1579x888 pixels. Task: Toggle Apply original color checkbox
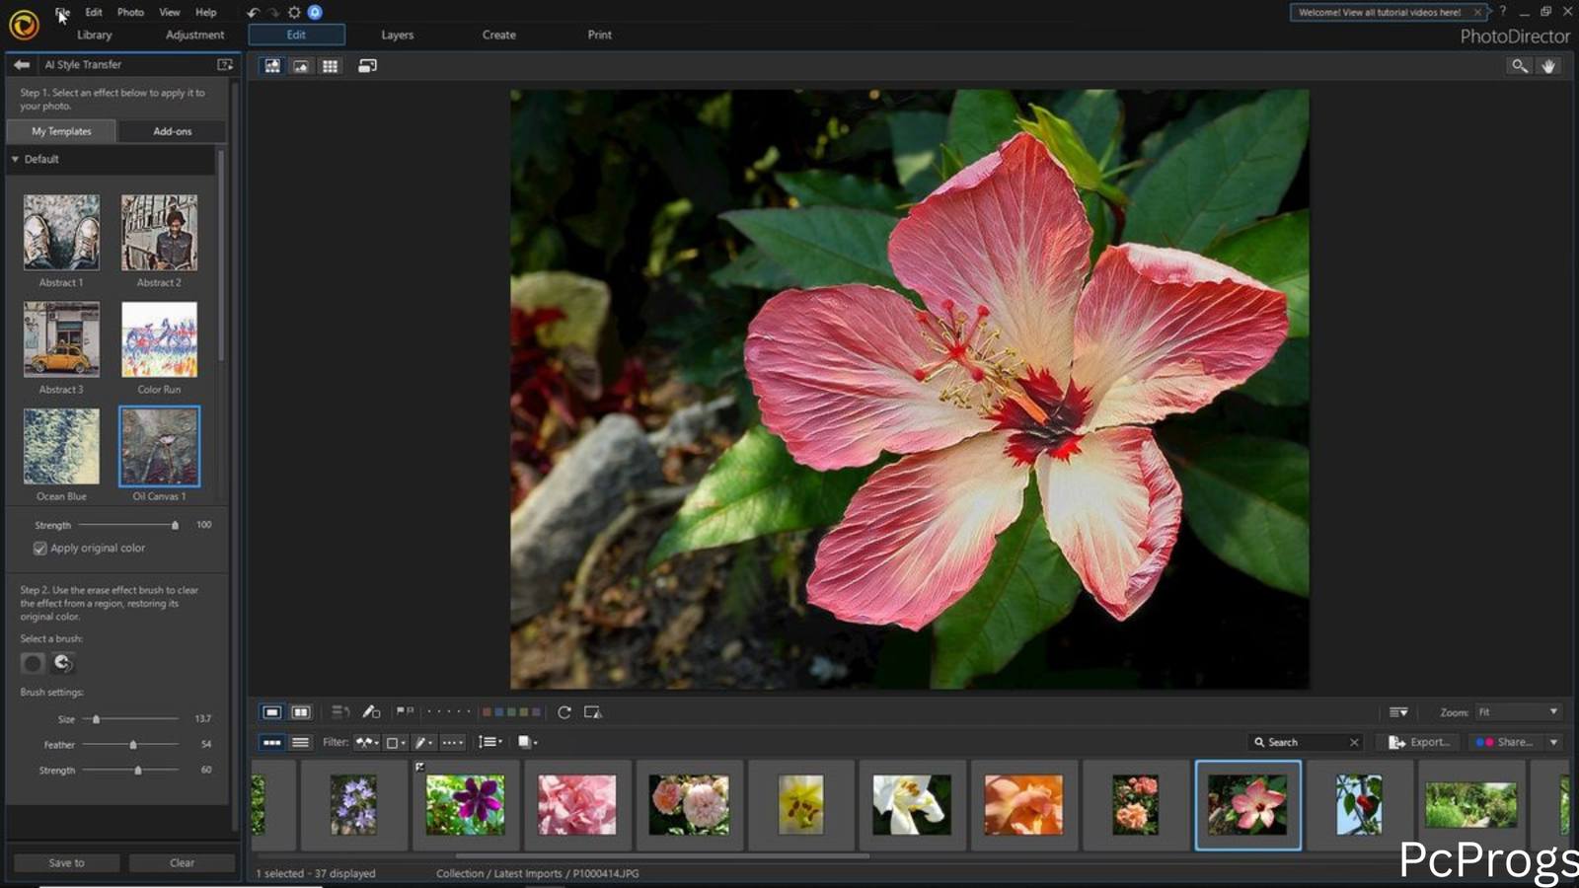pyautogui.click(x=40, y=549)
